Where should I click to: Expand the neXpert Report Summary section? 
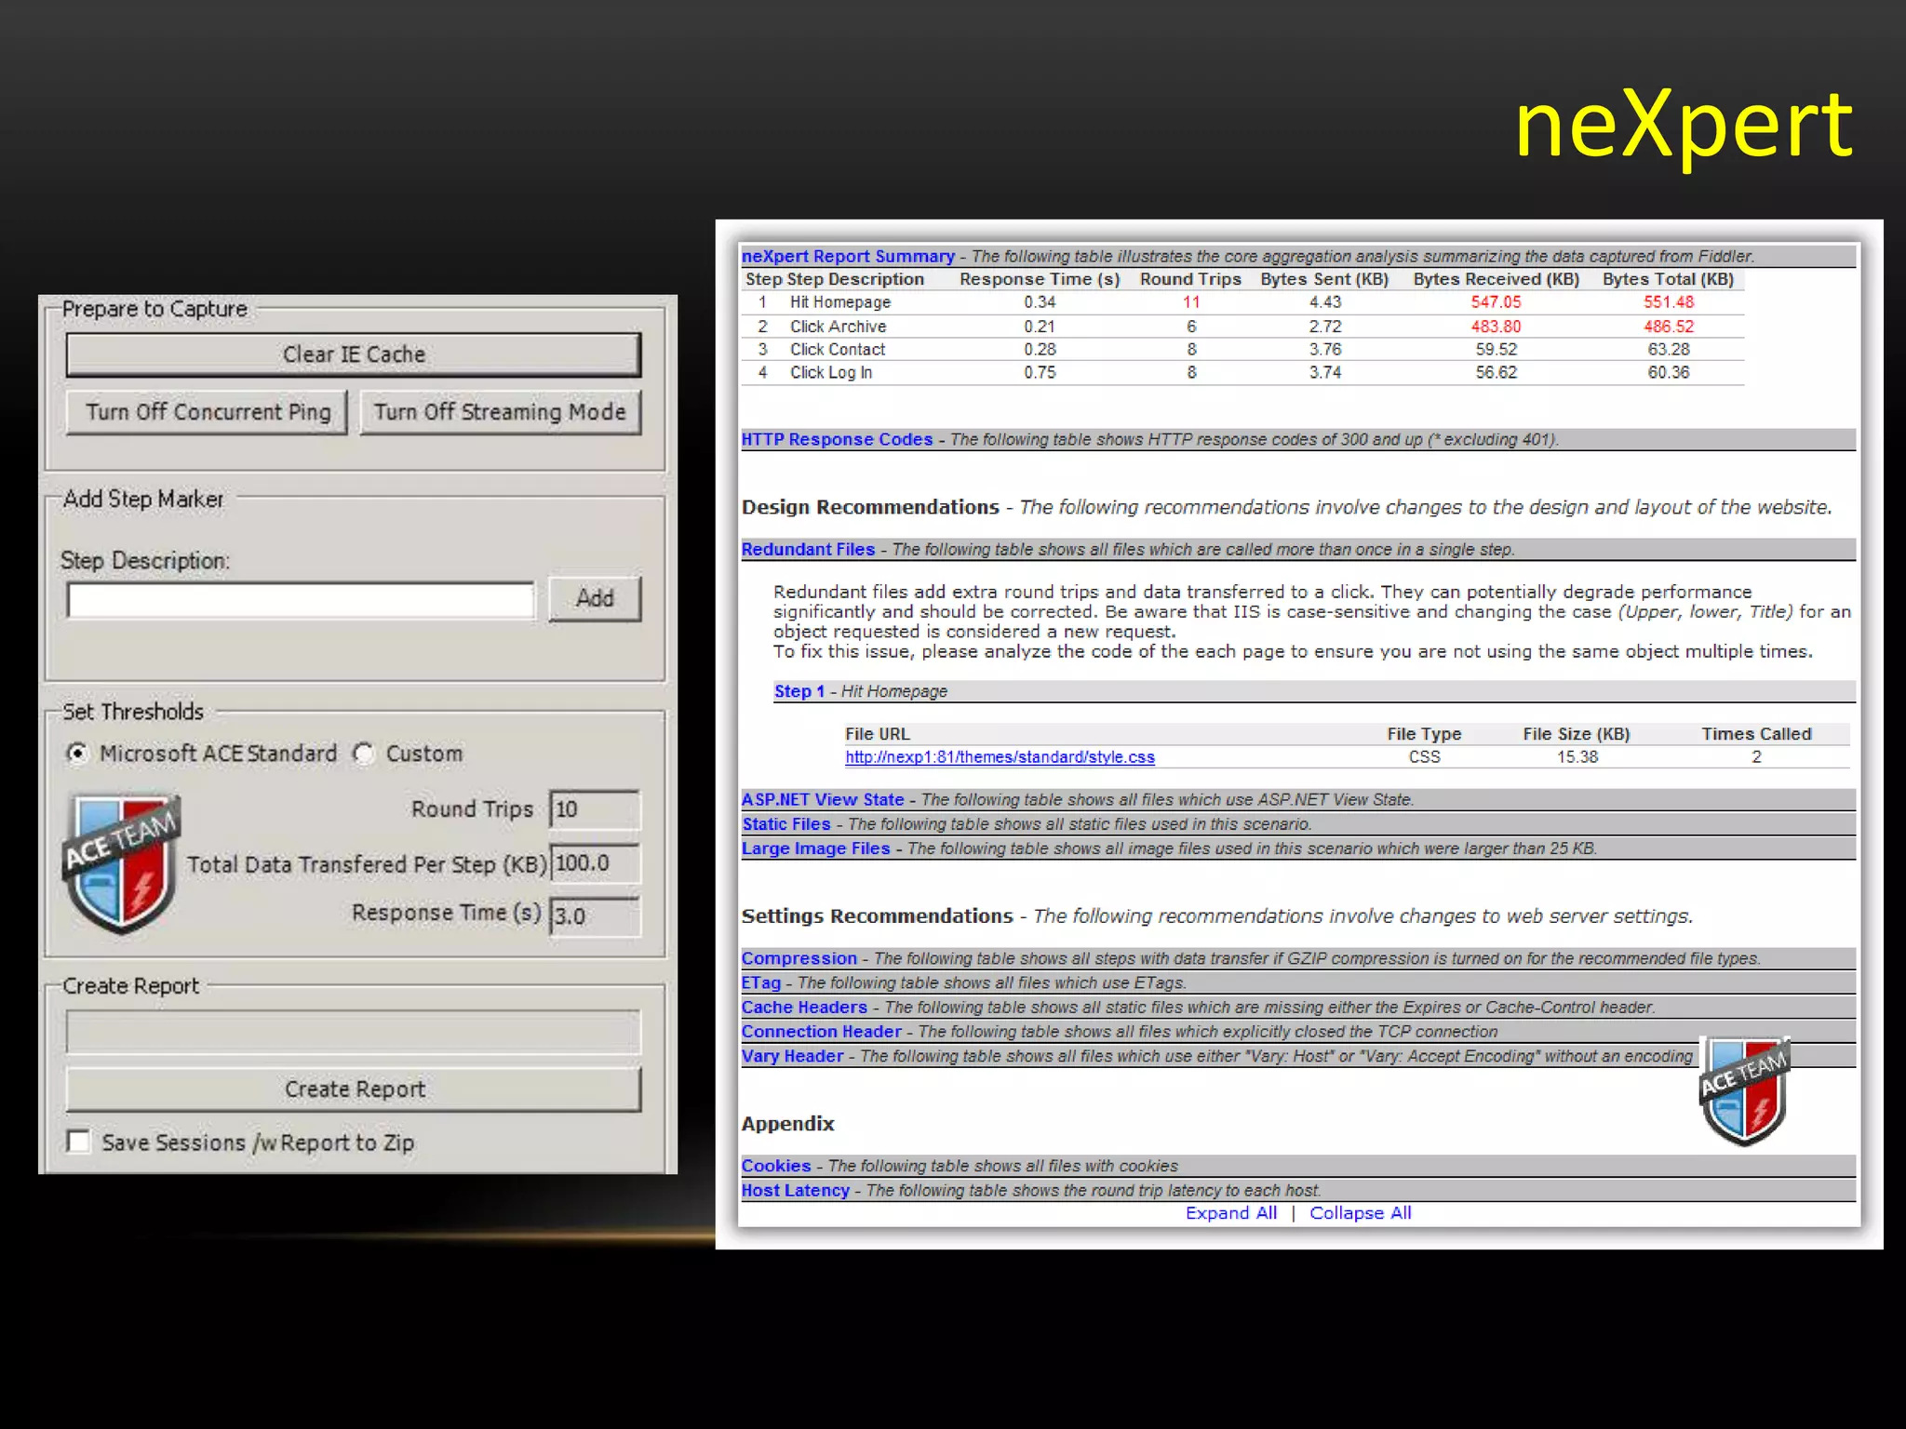848,256
